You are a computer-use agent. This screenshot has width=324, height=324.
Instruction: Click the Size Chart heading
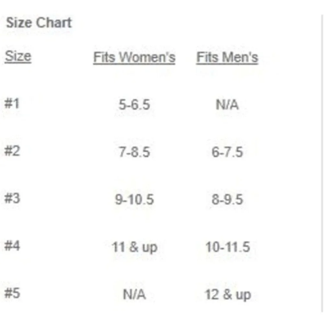point(39,23)
